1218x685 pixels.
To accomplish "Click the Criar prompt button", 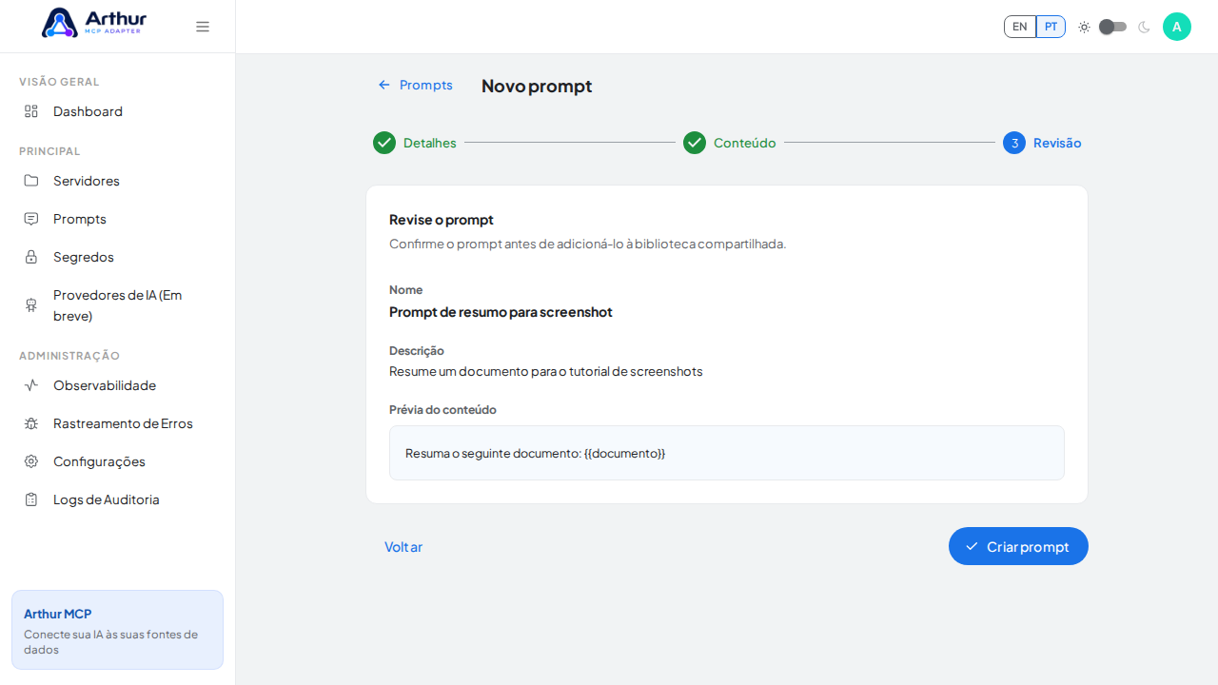I will (x=1018, y=546).
